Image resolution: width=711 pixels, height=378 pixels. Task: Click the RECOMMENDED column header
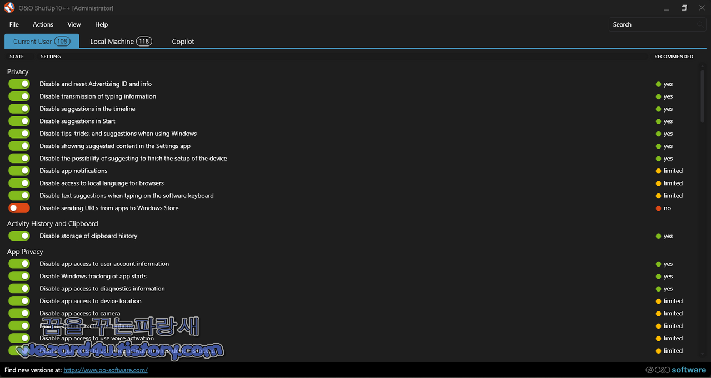674,57
